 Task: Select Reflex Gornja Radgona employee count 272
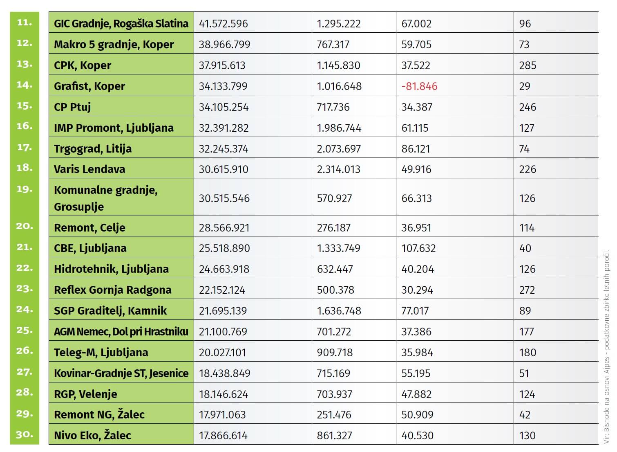click(x=527, y=290)
